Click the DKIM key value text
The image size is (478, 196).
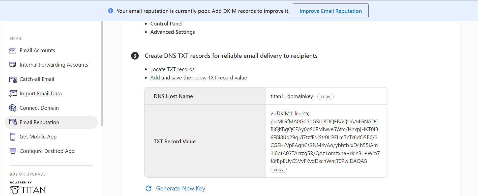click(x=325, y=137)
